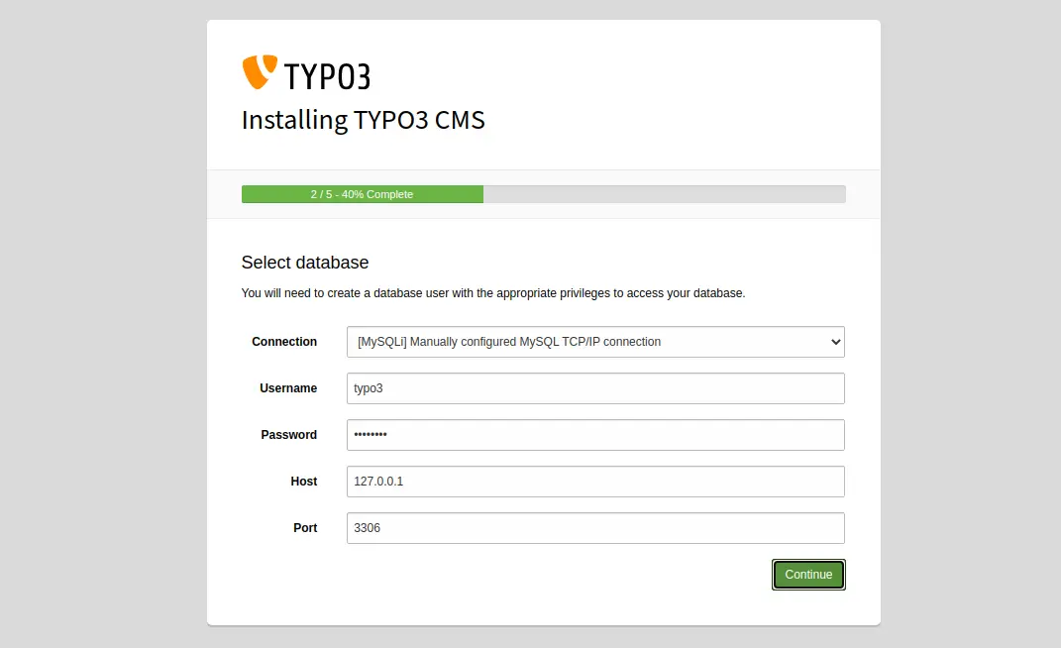Screen dimensions: 1061x648
Task: Focus the Host input field
Action: click(x=594, y=482)
